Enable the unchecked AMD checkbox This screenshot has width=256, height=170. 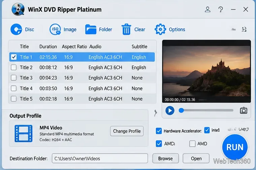[192, 144]
